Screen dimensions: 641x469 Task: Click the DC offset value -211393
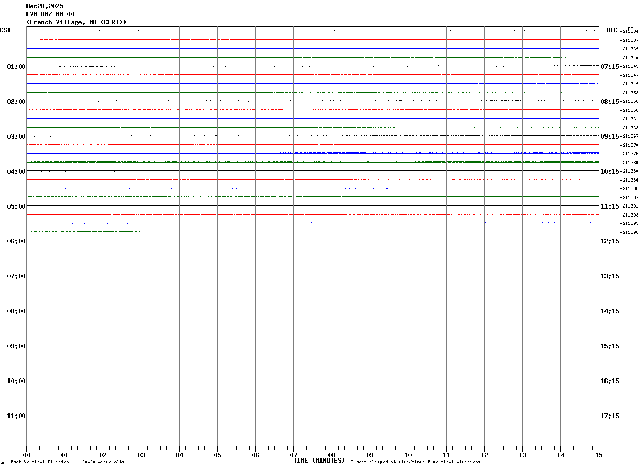pyautogui.click(x=629, y=215)
